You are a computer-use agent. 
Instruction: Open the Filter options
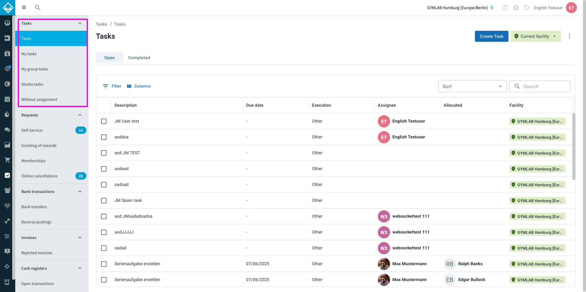click(112, 86)
